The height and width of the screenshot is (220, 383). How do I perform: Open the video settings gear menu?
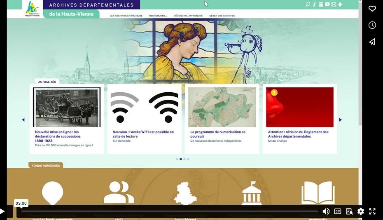click(x=361, y=211)
